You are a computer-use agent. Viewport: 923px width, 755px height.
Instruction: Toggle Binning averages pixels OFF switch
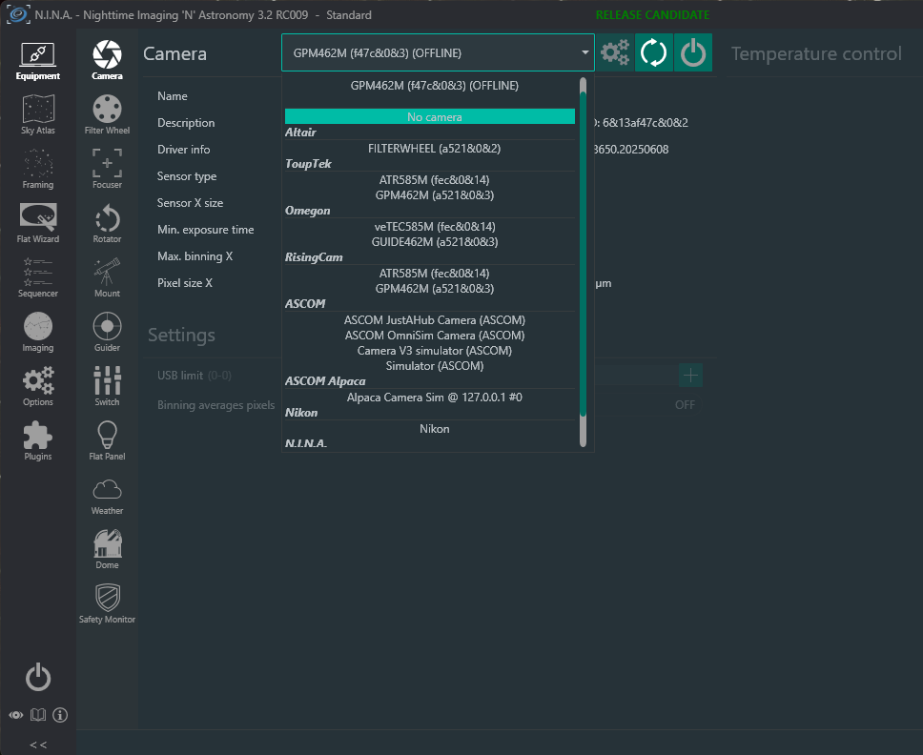pyautogui.click(x=686, y=405)
